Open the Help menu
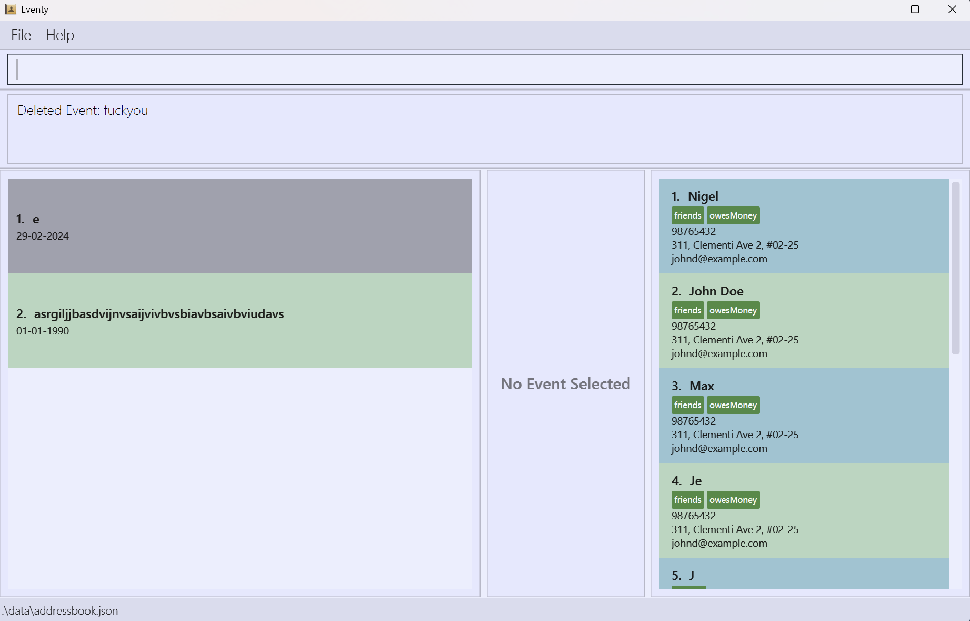Image resolution: width=970 pixels, height=621 pixels. 60,35
